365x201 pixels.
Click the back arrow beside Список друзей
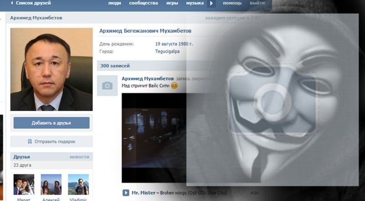click(12, 3)
